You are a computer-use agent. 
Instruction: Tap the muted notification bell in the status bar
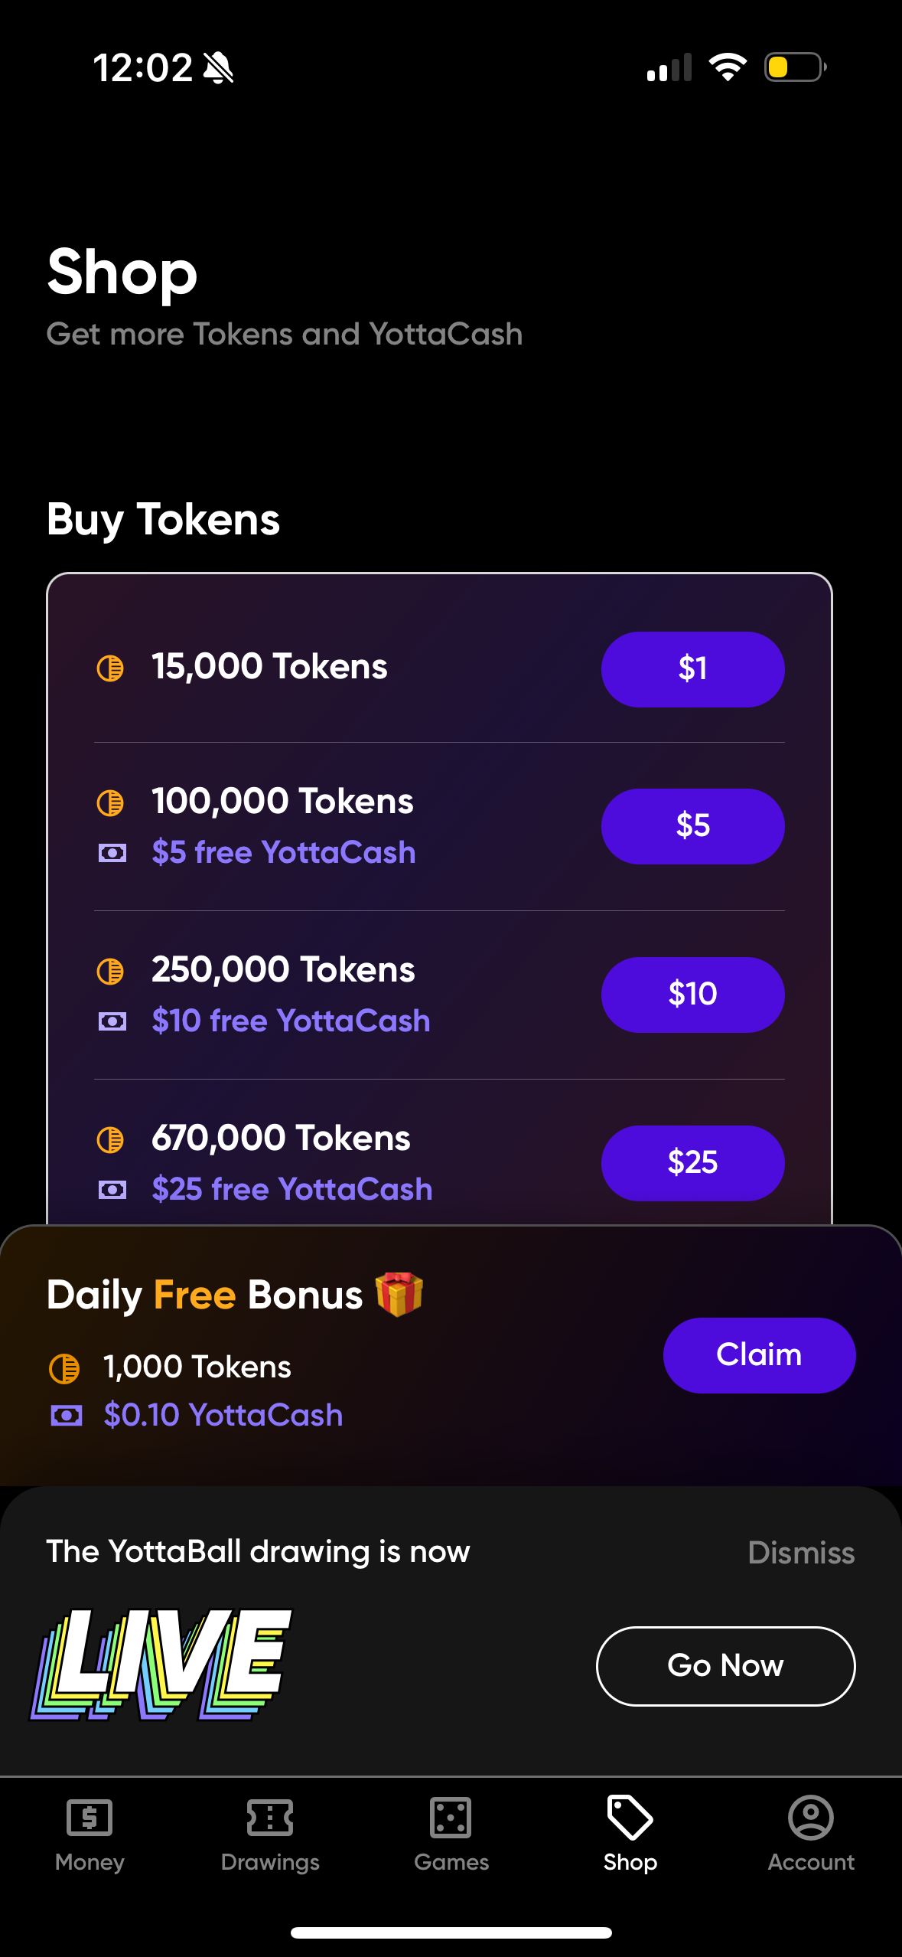tap(220, 67)
